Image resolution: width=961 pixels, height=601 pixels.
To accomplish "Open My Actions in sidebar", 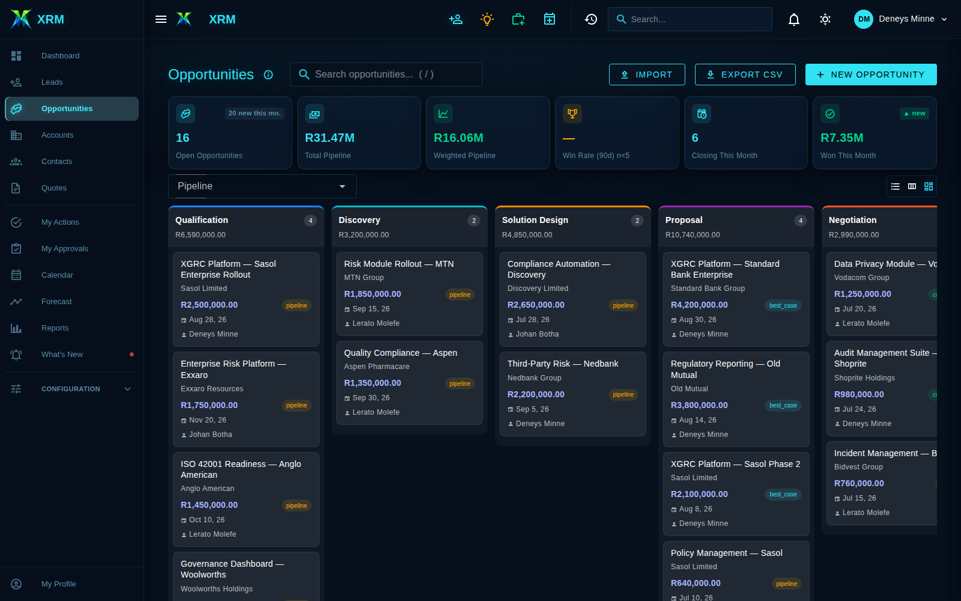I will coord(71,222).
